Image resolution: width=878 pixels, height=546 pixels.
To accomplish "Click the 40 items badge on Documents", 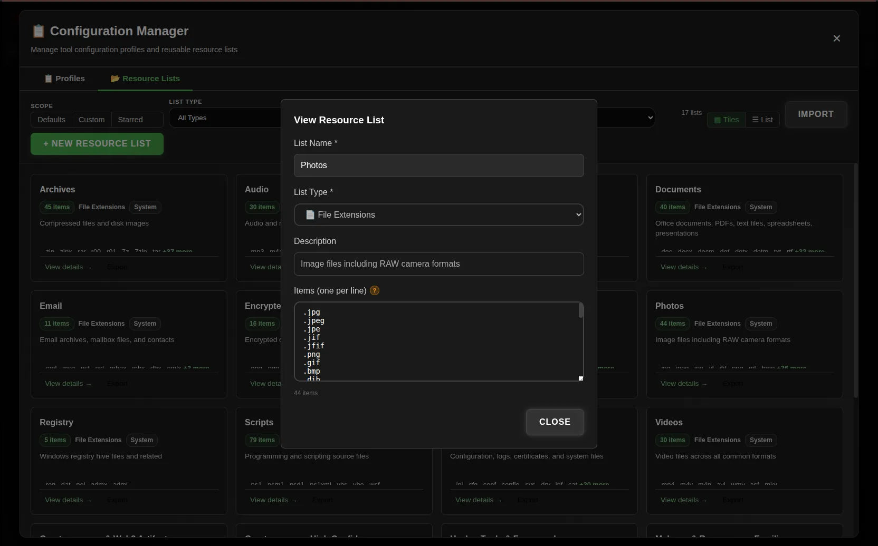I will click(x=673, y=207).
